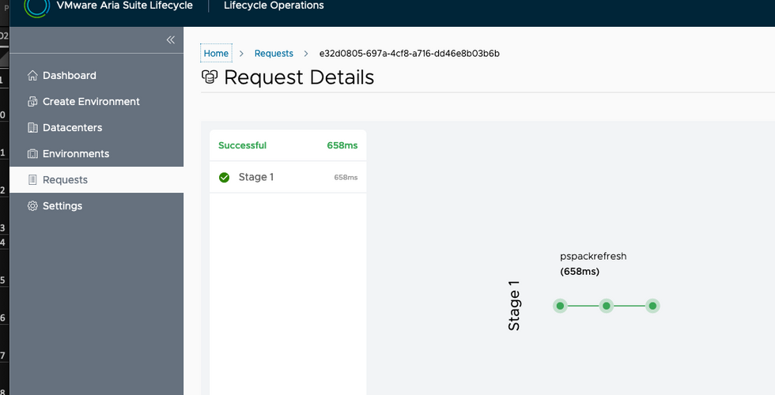The height and width of the screenshot is (395, 775).
Task: Click the Datacenters building icon
Action: point(32,128)
